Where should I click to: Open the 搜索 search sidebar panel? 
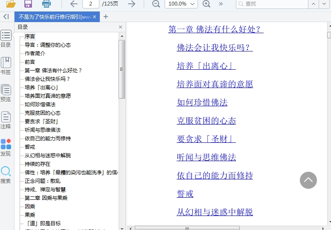tap(6, 175)
